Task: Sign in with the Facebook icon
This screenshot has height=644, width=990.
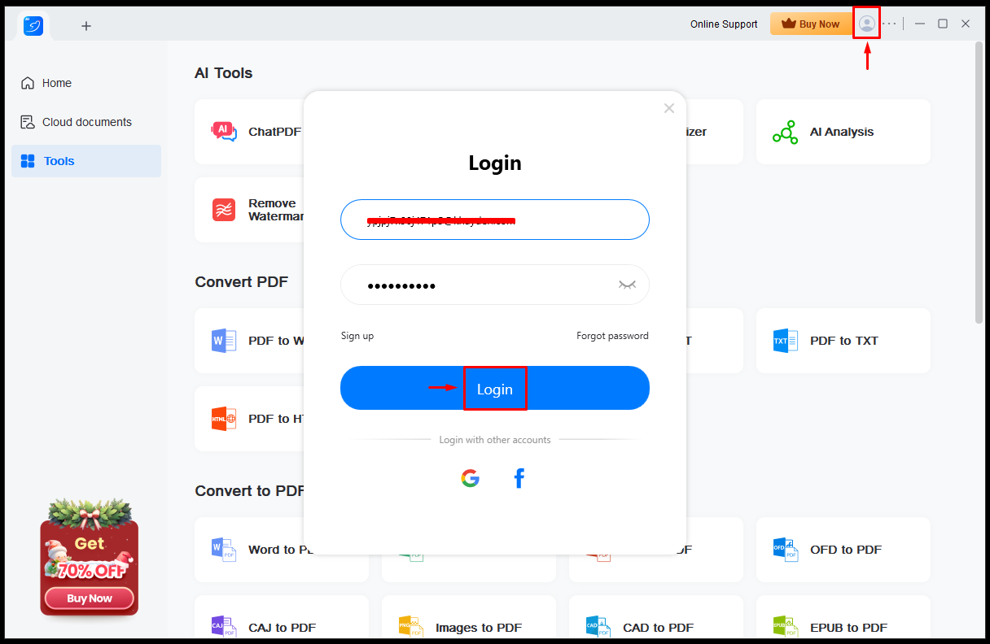Action: tap(519, 478)
